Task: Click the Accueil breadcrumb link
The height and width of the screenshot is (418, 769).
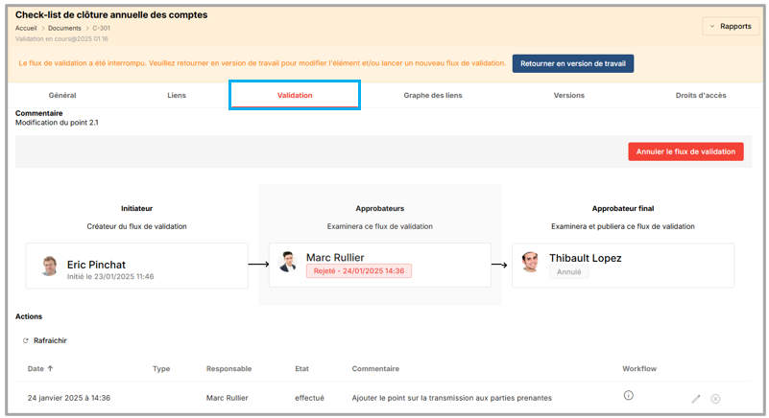Action: pyautogui.click(x=26, y=29)
